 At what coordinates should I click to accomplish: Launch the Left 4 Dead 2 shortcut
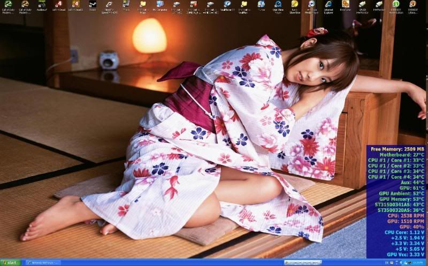pos(75,6)
